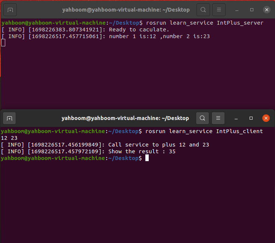The width and height of the screenshot is (275, 243).
Task: Click 'number 1 is:12 ,number 2 is:23' line
Action: (160, 37)
